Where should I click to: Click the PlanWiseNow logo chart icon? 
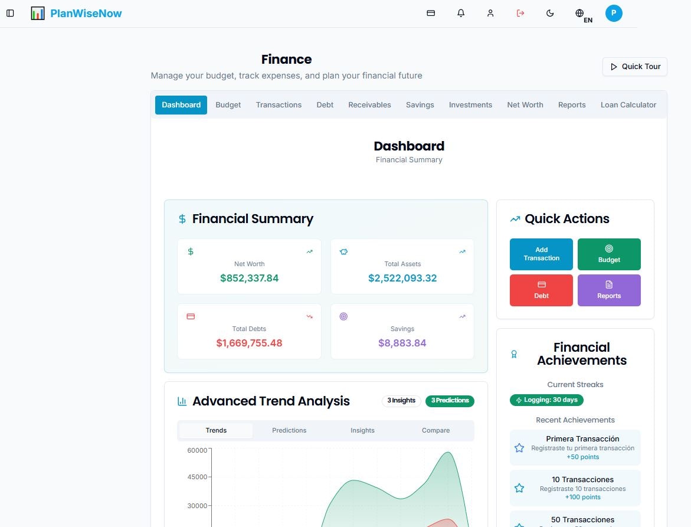(x=38, y=12)
